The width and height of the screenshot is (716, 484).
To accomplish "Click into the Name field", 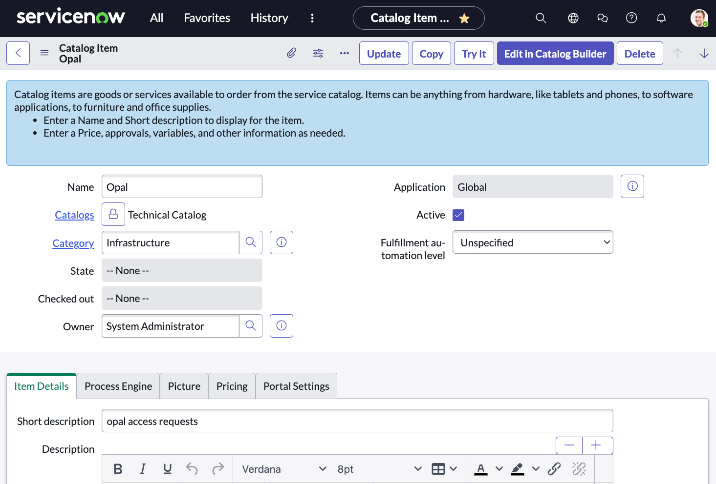I will [x=182, y=186].
